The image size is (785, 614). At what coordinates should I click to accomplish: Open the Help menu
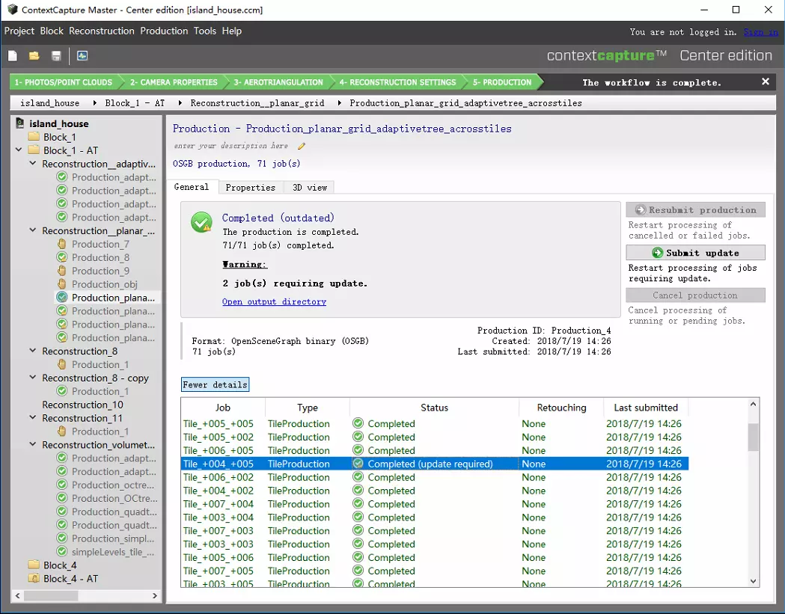[x=232, y=31]
